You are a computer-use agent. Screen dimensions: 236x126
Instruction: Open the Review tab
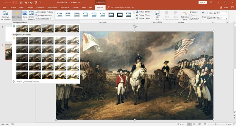[x=75, y=7]
